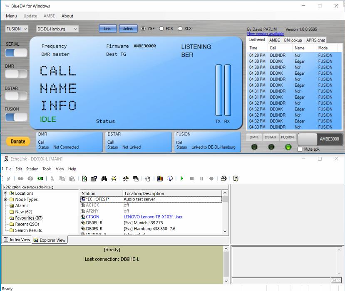
Task: Click the FUSION button below Lastheard list
Action: [x=287, y=137]
